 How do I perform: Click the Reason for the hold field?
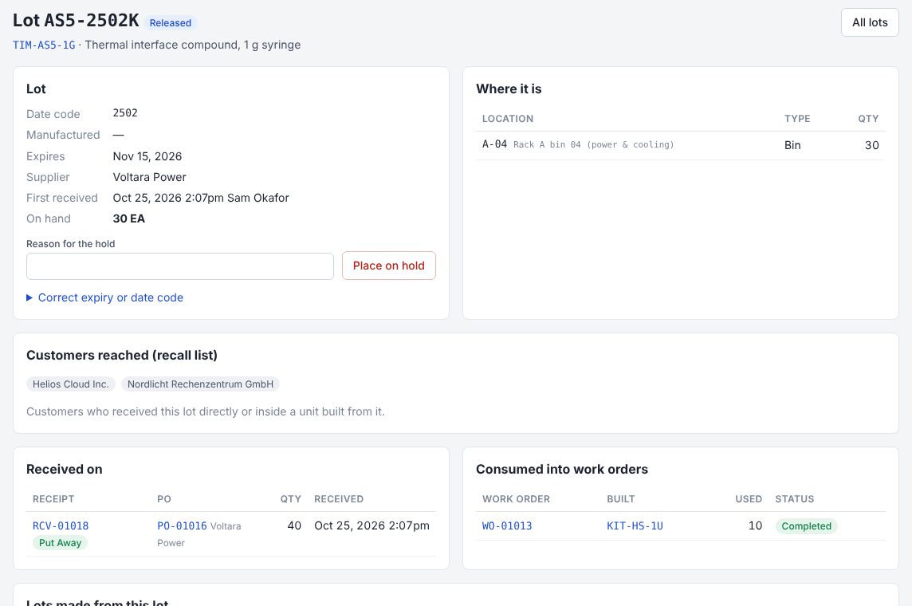[179, 266]
